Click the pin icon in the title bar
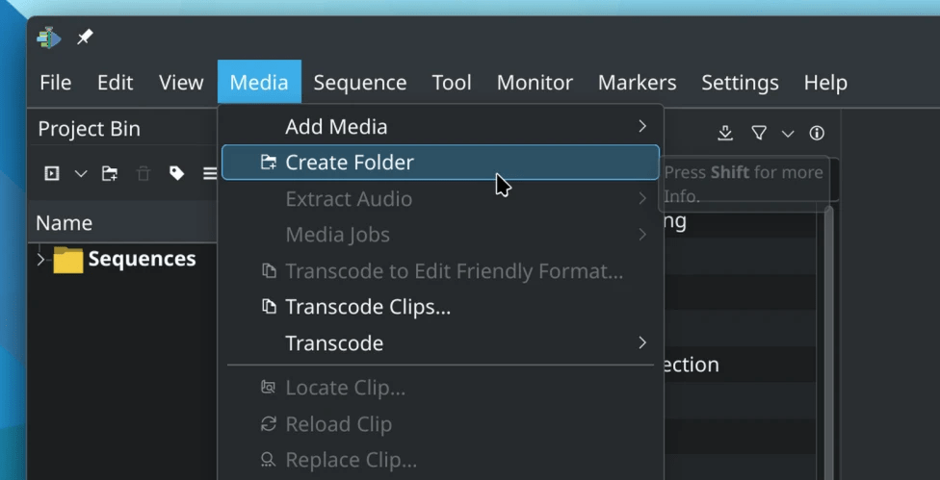The width and height of the screenshot is (940, 480). tap(85, 38)
